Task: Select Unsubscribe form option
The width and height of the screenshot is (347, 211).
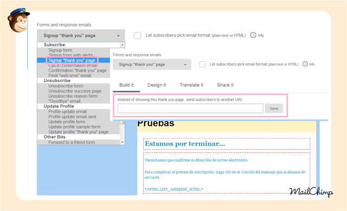Action: (x=66, y=86)
